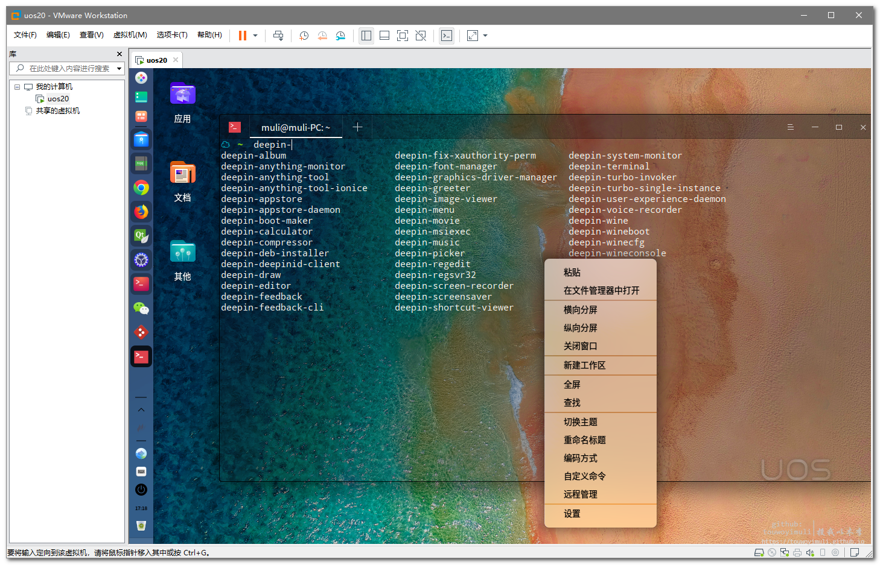
Task: Add a new terminal tab with plus
Action: [x=357, y=127]
